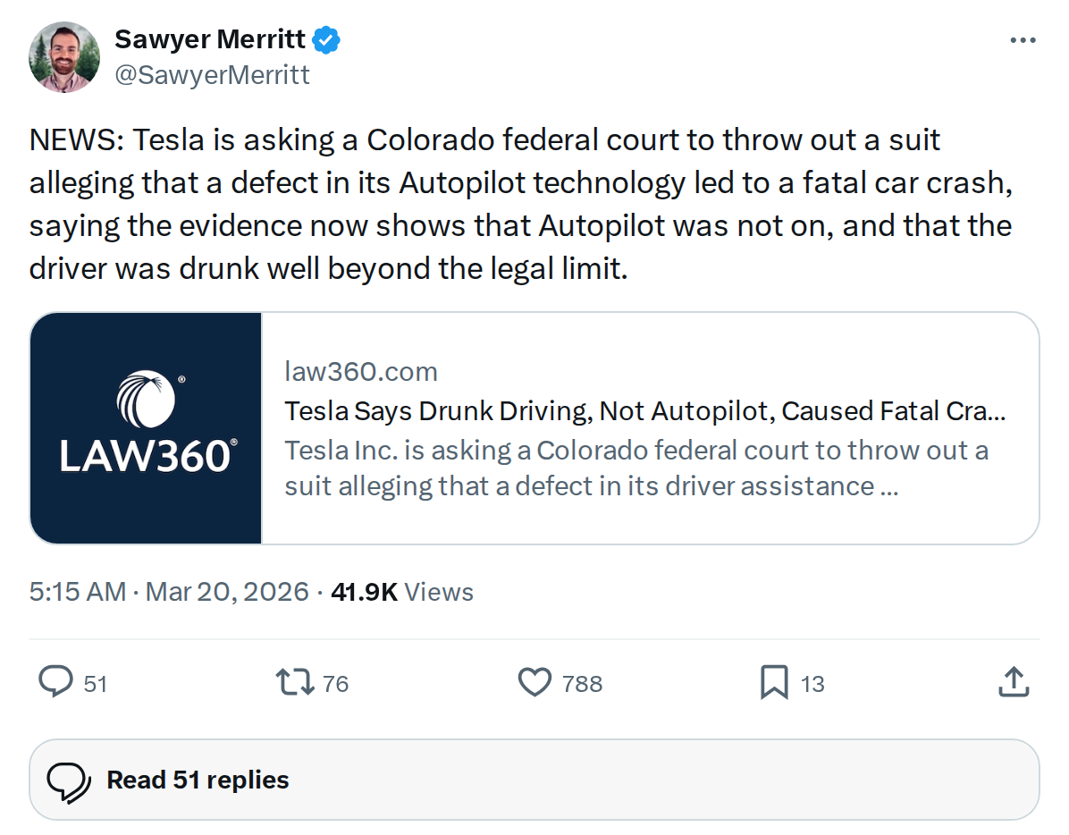Image resolution: width=1069 pixels, height=835 pixels.
Task: Toggle the like heart off
Action: pos(534,682)
